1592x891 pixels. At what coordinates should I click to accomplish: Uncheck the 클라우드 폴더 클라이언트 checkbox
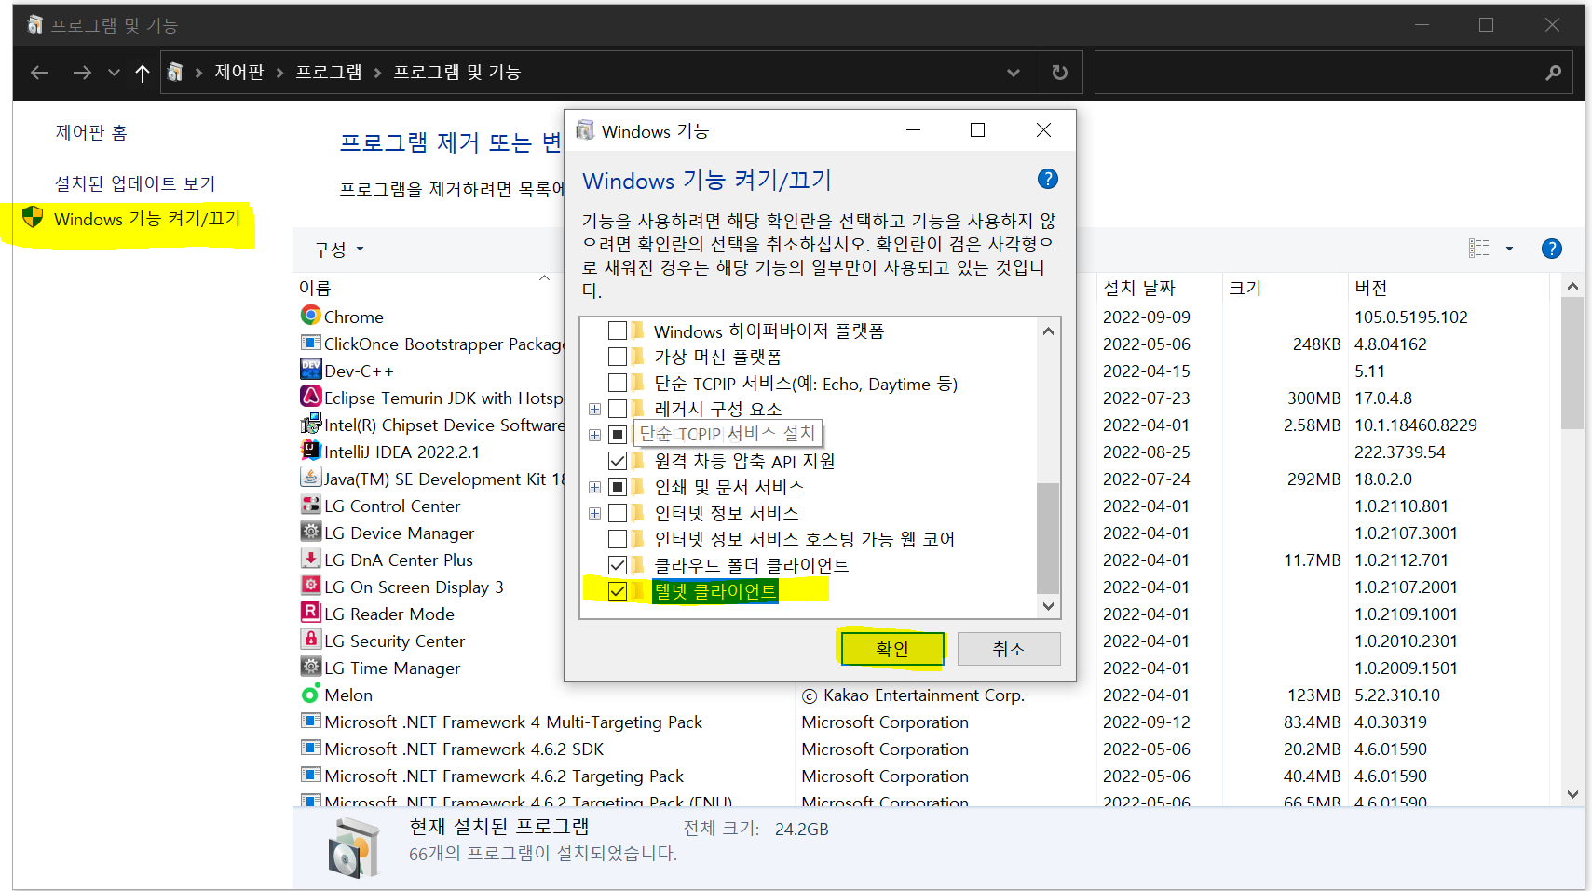coord(617,565)
